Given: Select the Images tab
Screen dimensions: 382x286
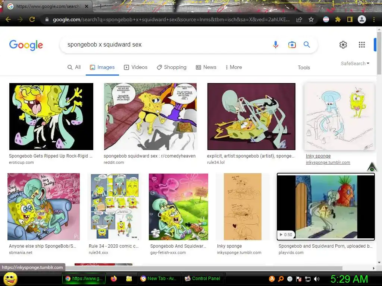Looking at the screenshot, I should [102, 67].
